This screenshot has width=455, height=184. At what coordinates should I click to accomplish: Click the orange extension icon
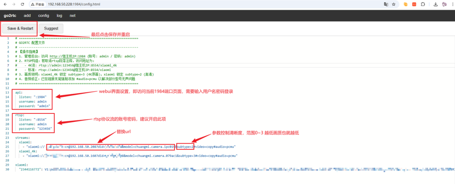point(406,4)
